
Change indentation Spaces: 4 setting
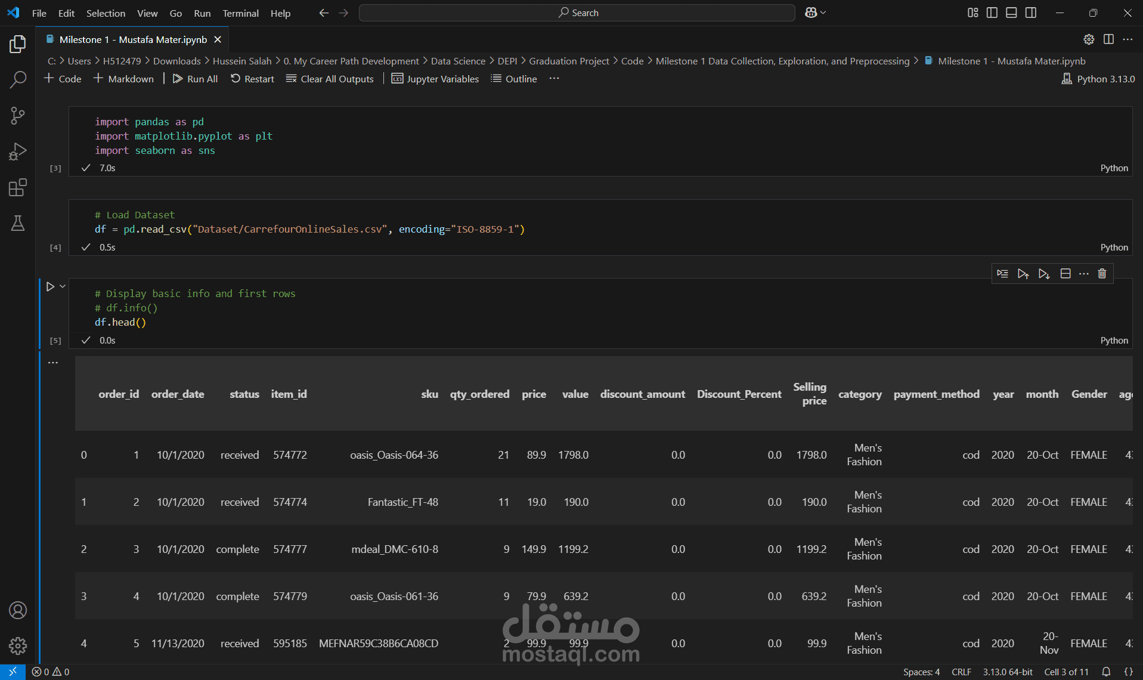pyautogui.click(x=921, y=672)
